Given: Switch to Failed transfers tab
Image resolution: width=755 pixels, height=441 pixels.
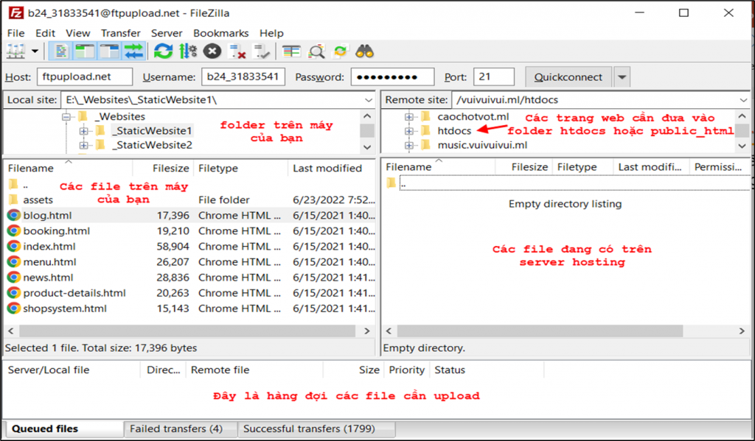Looking at the screenshot, I should pyautogui.click(x=175, y=428).
